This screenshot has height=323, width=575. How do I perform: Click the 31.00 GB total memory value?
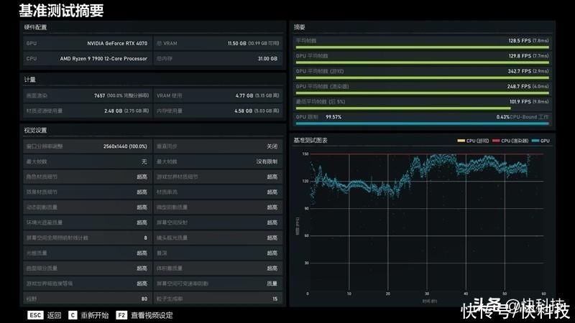pyautogui.click(x=267, y=59)
